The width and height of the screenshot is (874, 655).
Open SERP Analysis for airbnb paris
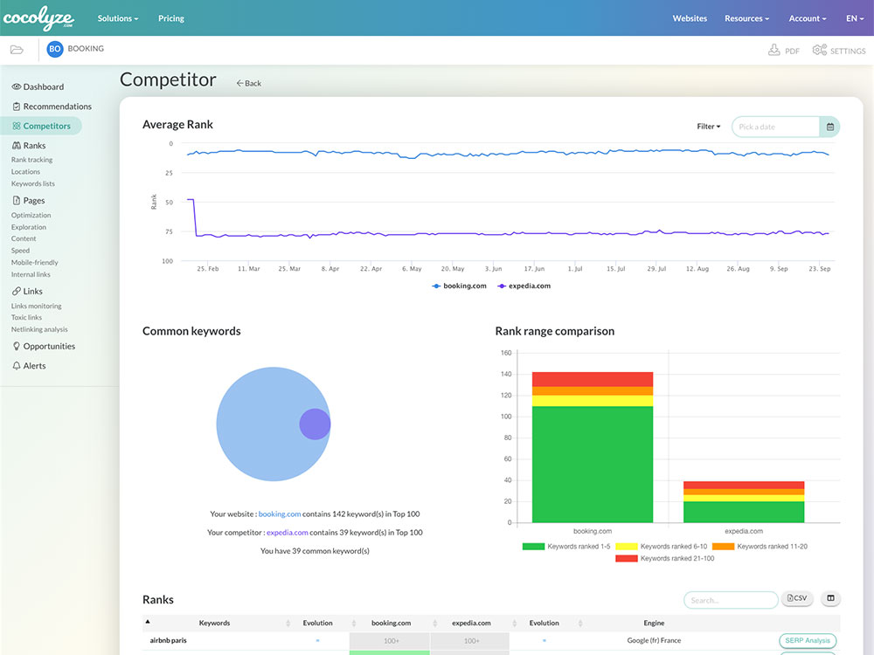[x=807, y=640]
